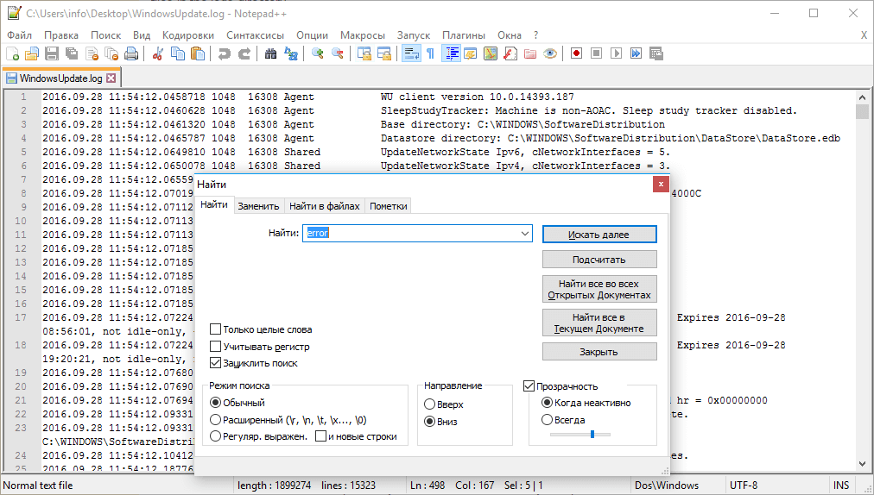Adjust the transparency slider handle
Screen dimensions: 874x495
click(x=592, y=434)
